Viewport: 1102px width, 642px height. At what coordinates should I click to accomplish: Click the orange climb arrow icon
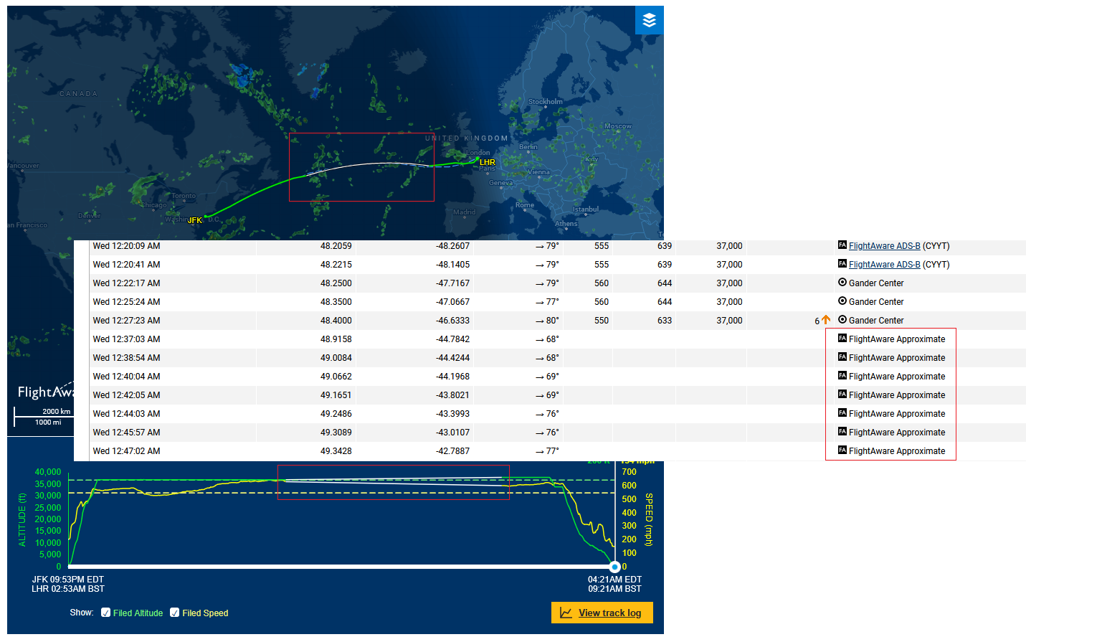pyautogui.click(x=826, y=320)
